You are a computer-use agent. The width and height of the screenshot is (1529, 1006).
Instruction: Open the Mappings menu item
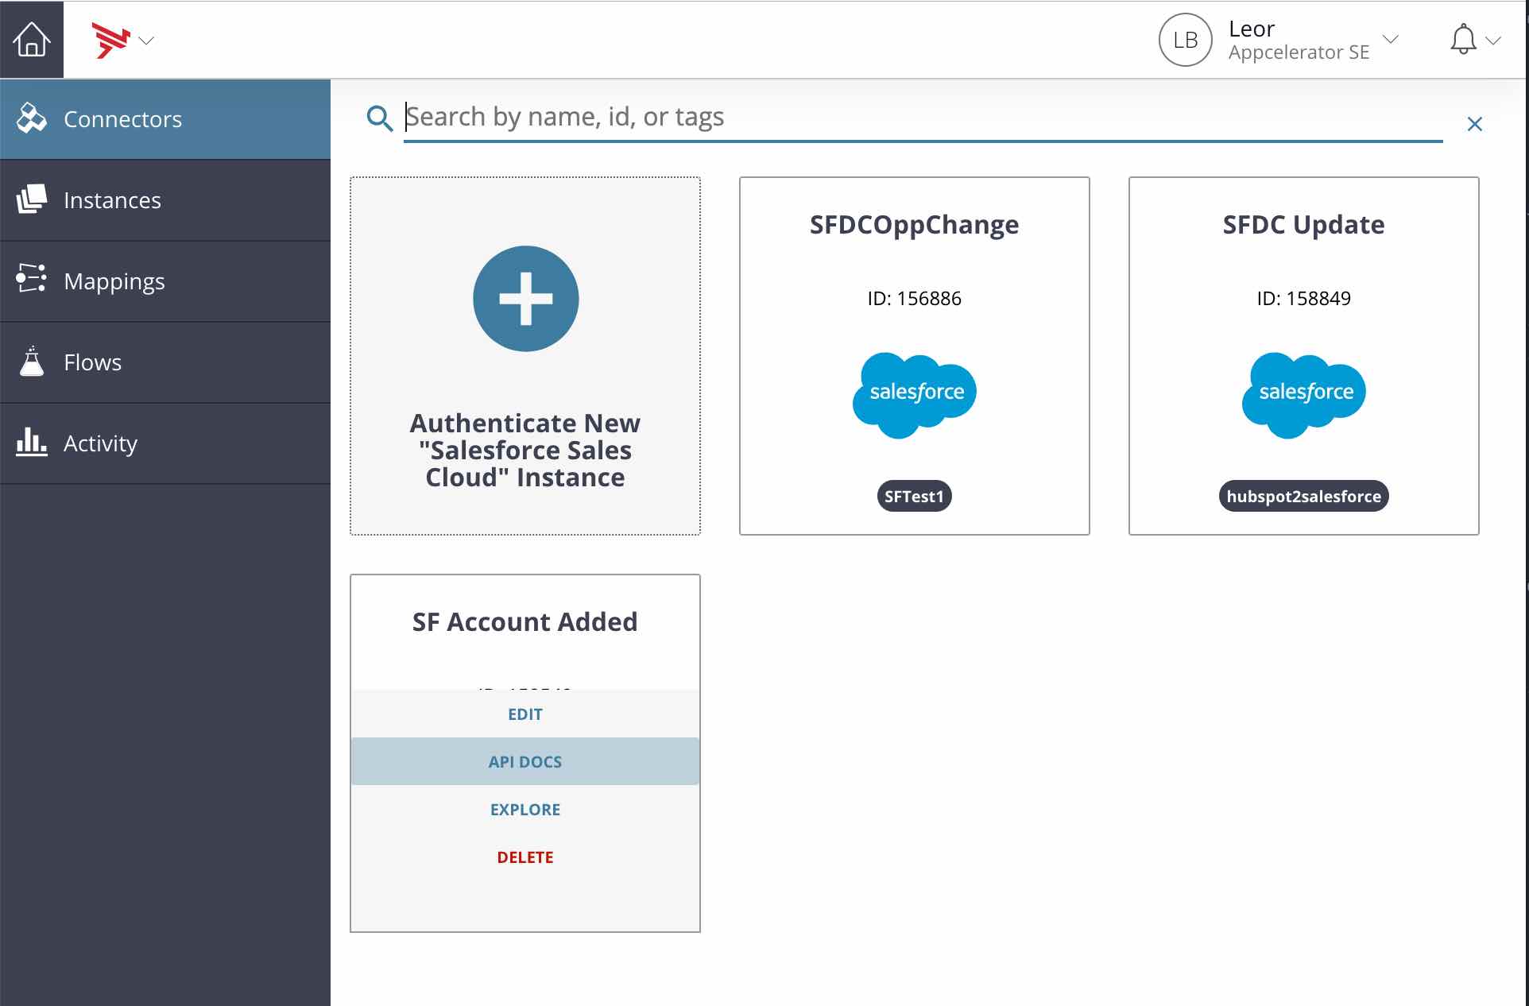click(x=165, y=281)
